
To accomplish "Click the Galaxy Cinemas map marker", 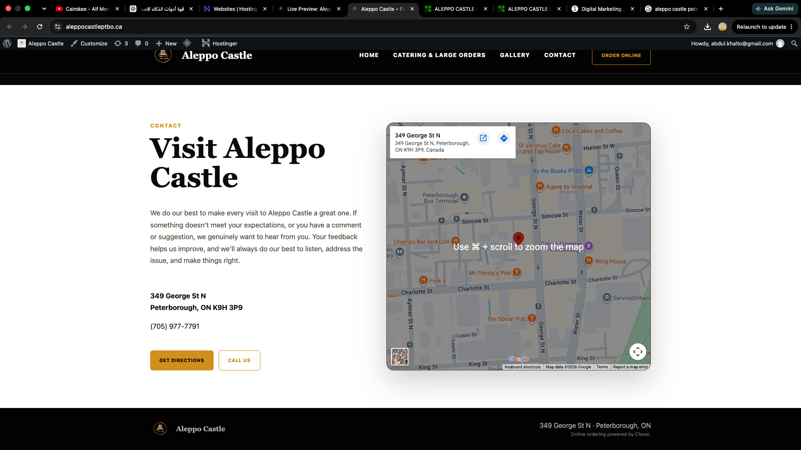I will click(x=589, y=246).
